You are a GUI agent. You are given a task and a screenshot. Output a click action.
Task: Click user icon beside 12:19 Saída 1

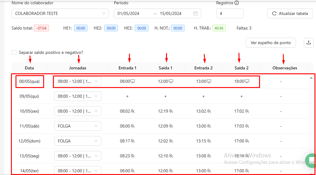point(171,111)
